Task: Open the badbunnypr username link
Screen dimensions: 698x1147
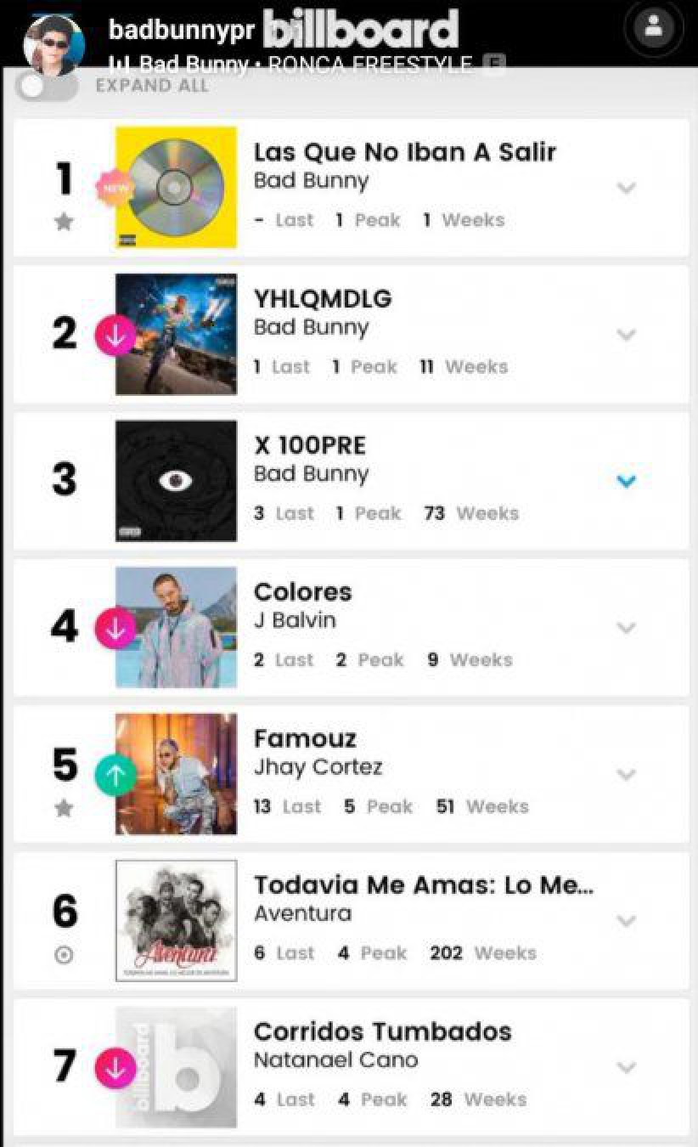Action: tap(182, 29)
